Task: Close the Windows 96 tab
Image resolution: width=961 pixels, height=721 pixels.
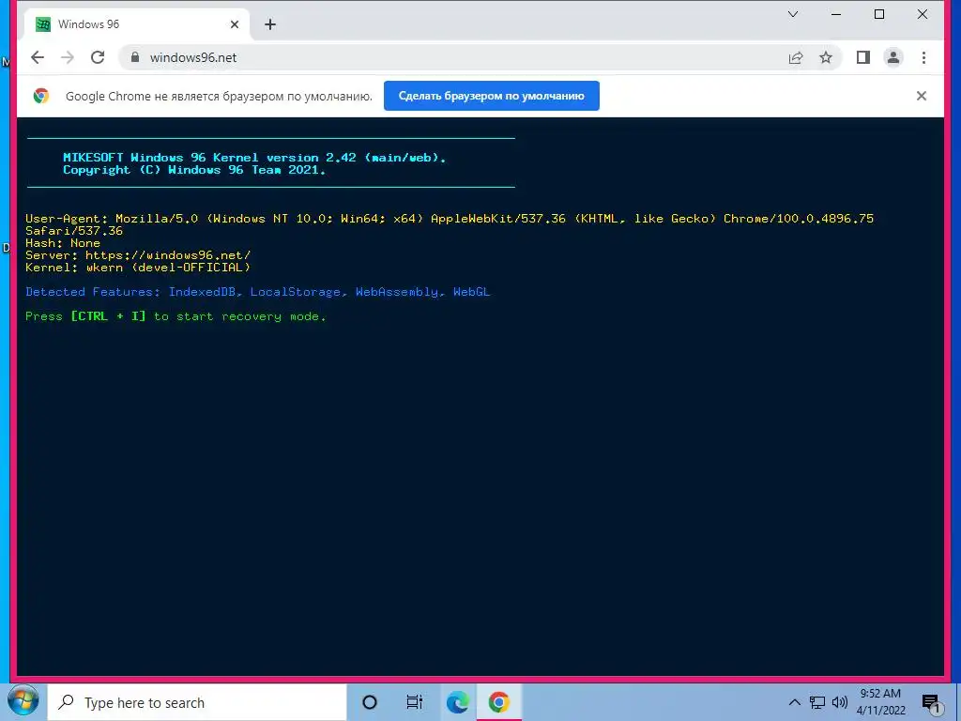Action: point(235,24)
